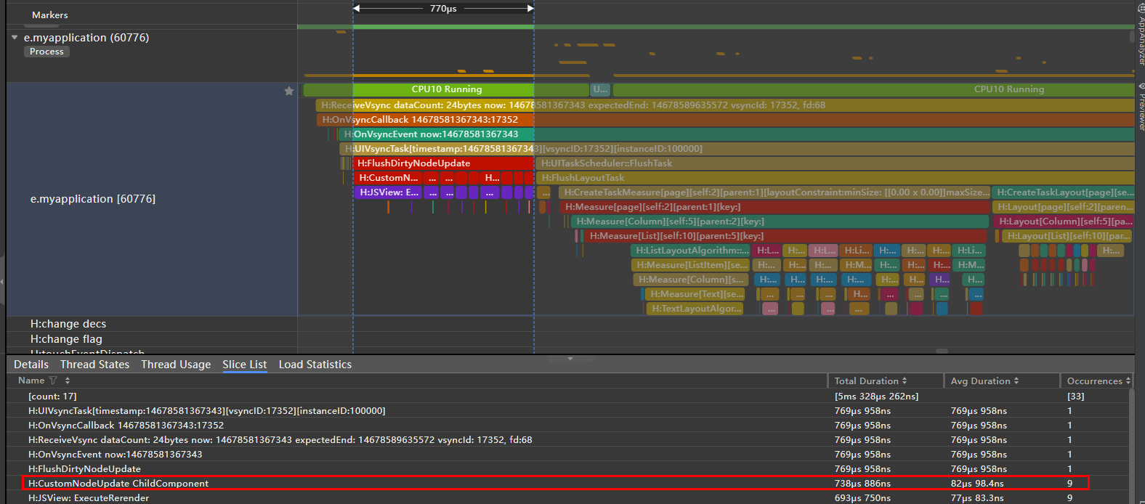1145x504 pixels.
Task: Select the H:UIVsyncTask row in slice list
Action: coord(568,410)
